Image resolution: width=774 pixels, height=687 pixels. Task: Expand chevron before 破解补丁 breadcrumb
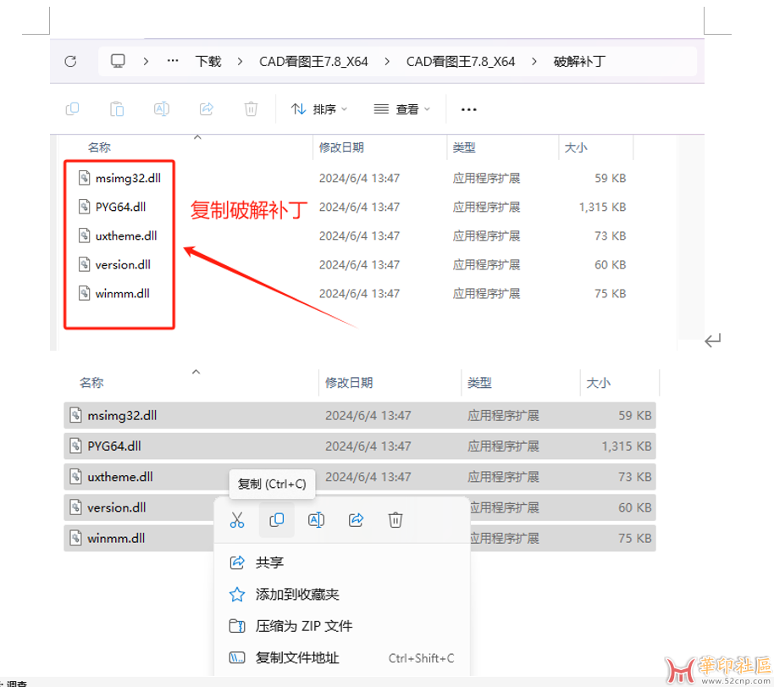534,61
